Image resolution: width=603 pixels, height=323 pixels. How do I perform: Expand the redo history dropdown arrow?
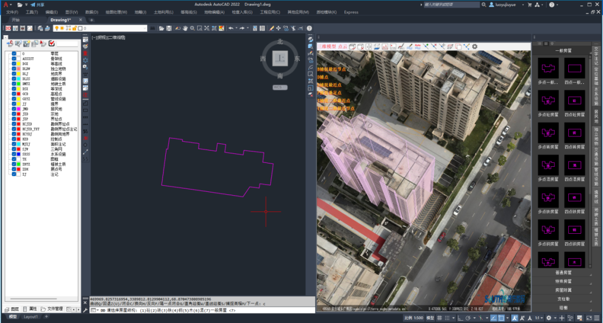248,28
